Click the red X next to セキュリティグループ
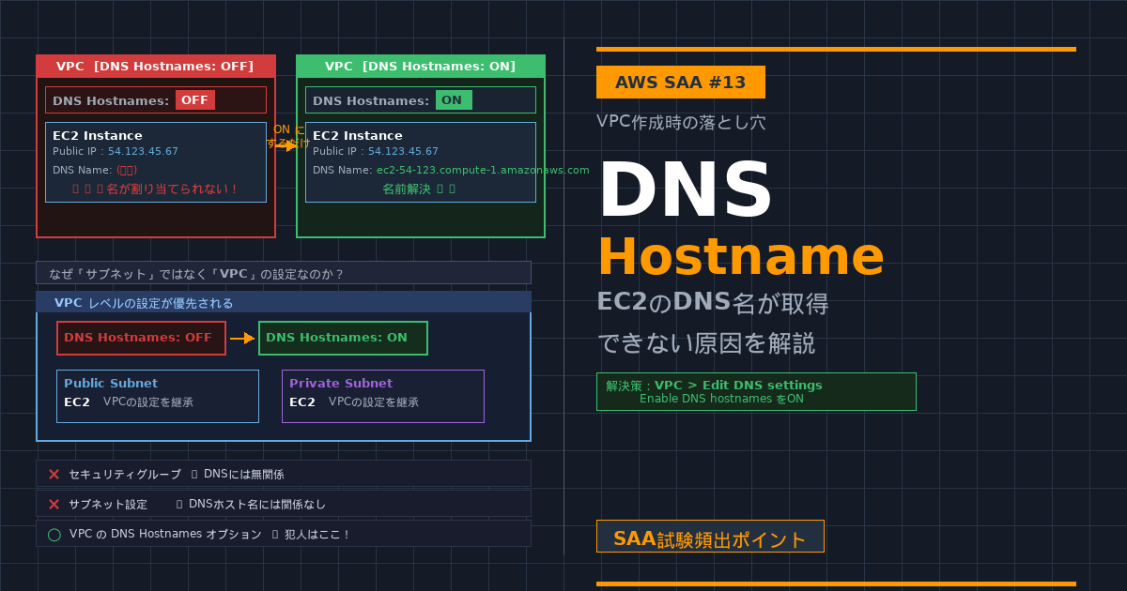Viewport: 1127px width, 591px height. (x=54, y=475)
